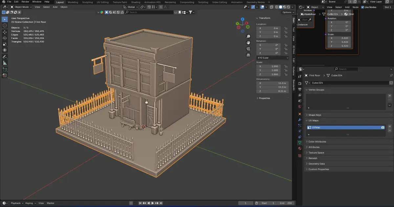
Task: Switch to the Shading workspace tab
Action: point(136,2)
